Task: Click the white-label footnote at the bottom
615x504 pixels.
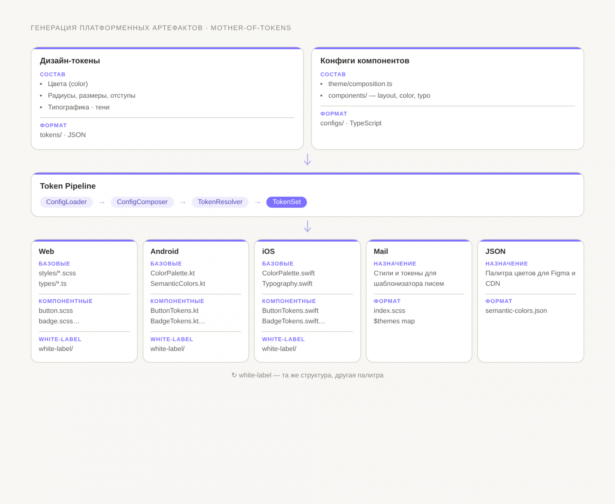Action: pyautogui.click(x=307, y=375)
